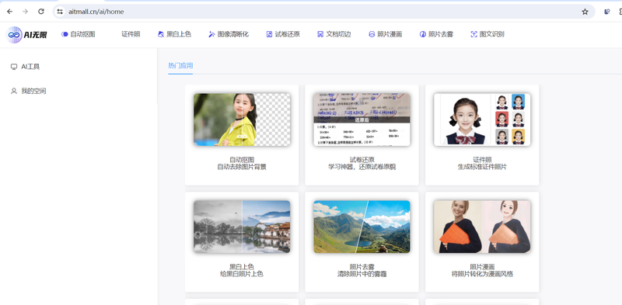Click the 试卷还原 card exam paper thumbnail
The image size is (622, 305).
coord(362,120)
